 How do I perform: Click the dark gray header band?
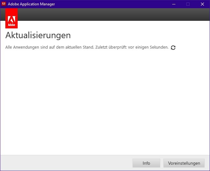pos(110,15)
